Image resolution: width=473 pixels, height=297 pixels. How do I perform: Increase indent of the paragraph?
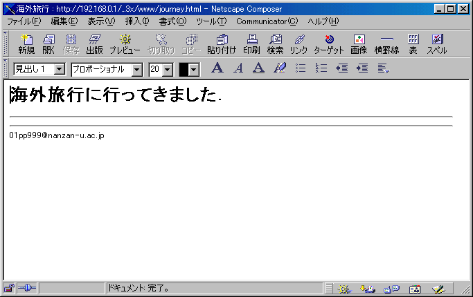pyautogui.click(x=362, y=68)
